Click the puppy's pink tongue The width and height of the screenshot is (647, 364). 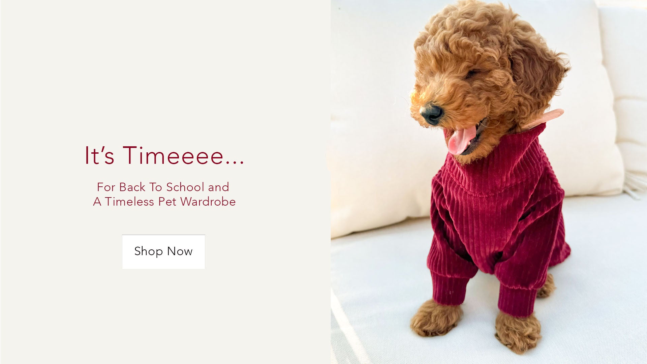tap(461, 140)
